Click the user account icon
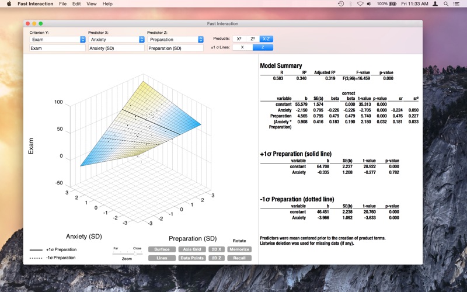This screenshot has width=467, height=292. pyautogui.click(x=435, y=4)
